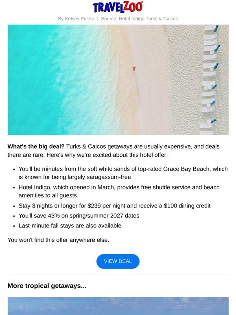This screenshot has height=315, width=236.
Task: Click the aerial beach hero image
Action: click(118, 80)
